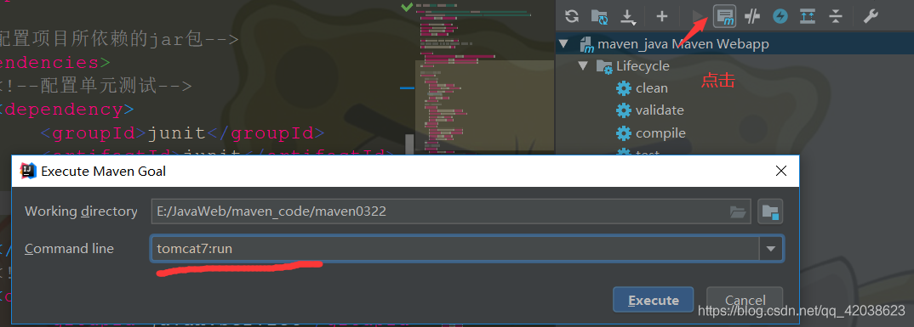Click the dependencies tag line in editor

pyautogui.click(x=54, y=62)
